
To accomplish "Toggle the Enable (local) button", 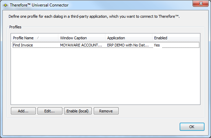I will 78,111.
